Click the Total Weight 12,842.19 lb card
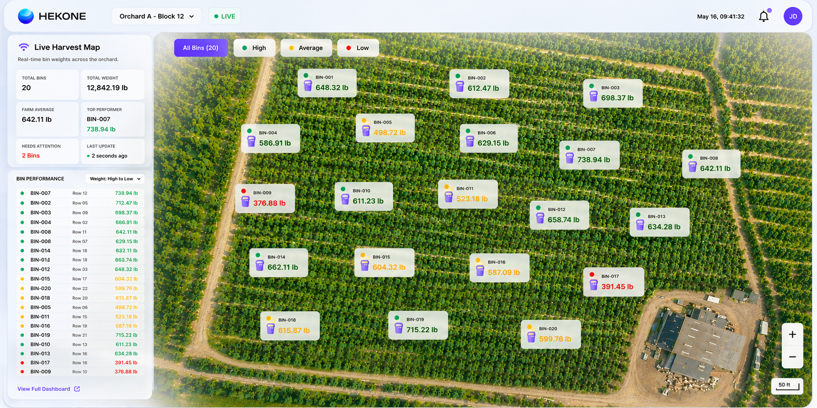This screenshot has height=408, width=817. (x=112, y=84)
